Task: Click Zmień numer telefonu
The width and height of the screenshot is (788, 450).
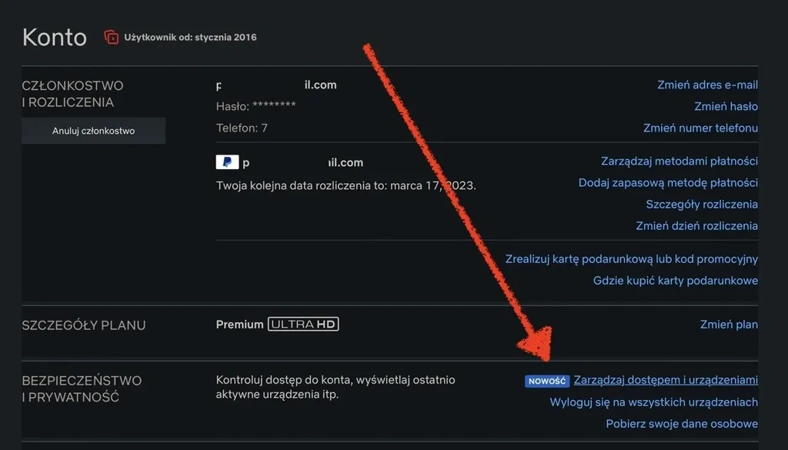Action: pyautogui.click(x=700, y=128)
